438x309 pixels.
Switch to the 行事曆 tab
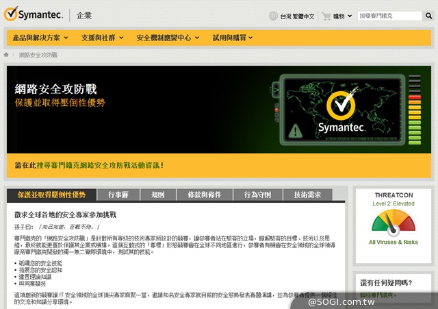tap(118, 195)
